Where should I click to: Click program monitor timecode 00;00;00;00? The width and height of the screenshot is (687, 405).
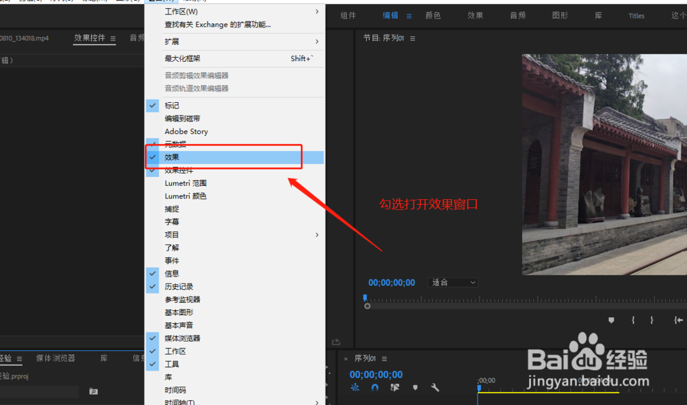[392, 283]
